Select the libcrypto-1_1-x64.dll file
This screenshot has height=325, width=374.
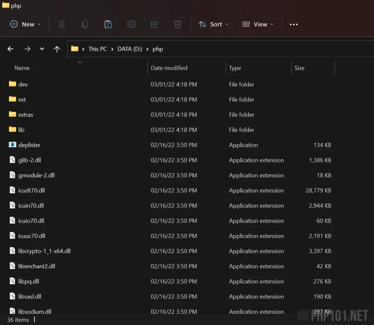44,251
